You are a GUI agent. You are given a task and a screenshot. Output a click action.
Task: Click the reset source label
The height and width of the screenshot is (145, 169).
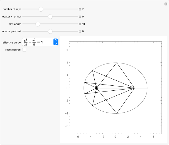point(13,50)
